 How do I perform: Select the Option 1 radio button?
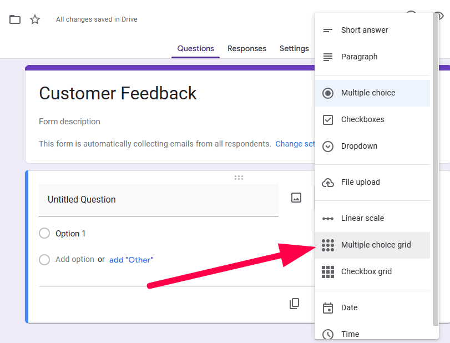(44, 233)
